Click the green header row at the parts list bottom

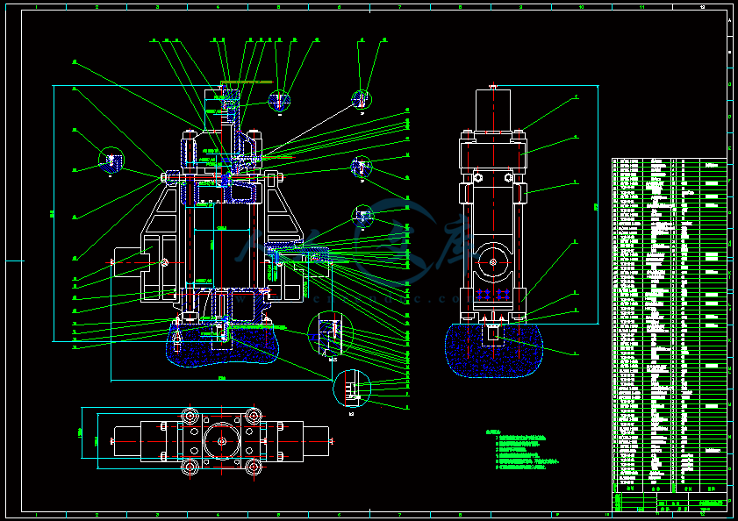[x=670, y=489]
